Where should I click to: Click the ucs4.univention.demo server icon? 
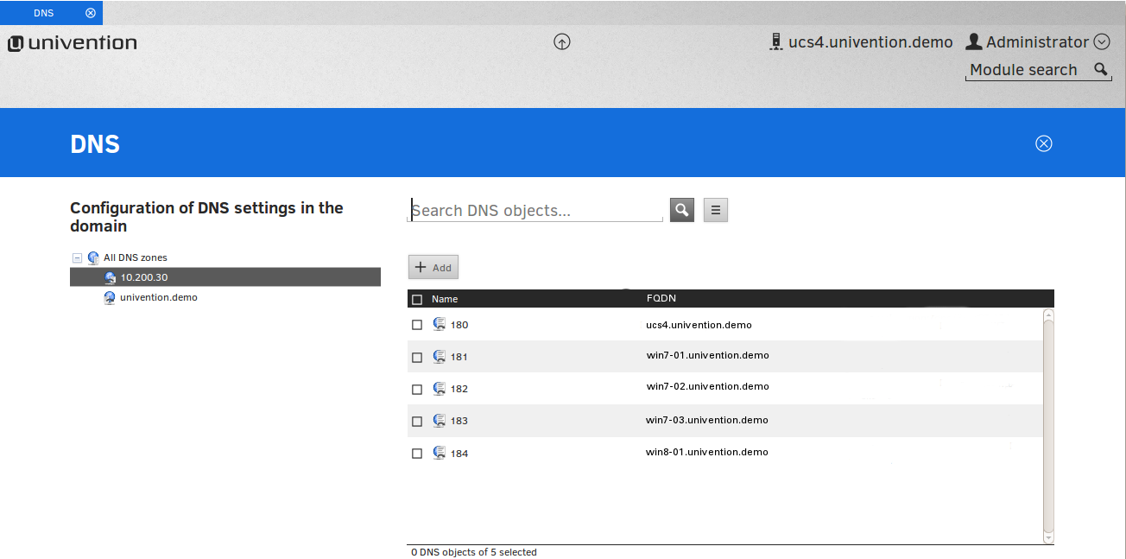click(x=775, y=41)
